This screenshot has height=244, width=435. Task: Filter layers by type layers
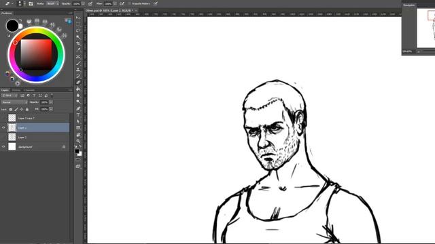(x=34, y=96)
